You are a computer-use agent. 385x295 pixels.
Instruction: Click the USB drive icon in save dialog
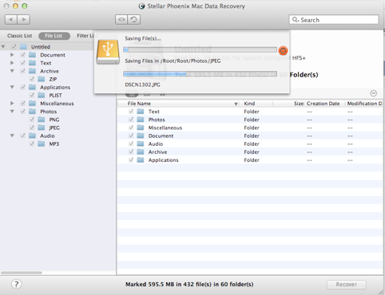point(108,52)
